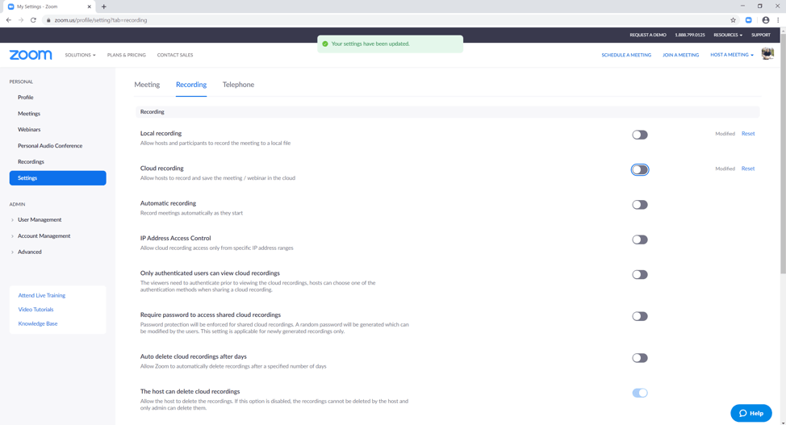Reset the Local recording setting
Image resolution: width=786 pixels, height=425 pixels.
pyautogui.click(x=748, y=133)
